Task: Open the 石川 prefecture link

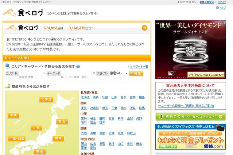Action: (x=84, y=123)
